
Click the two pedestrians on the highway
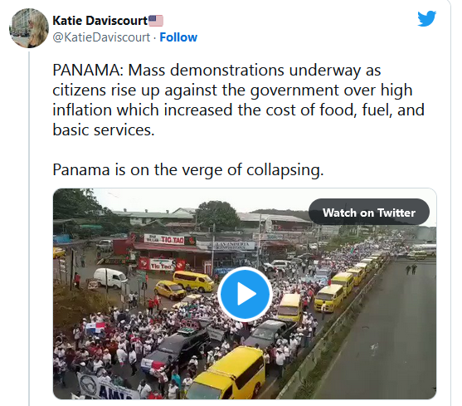[x=411, y=269]
